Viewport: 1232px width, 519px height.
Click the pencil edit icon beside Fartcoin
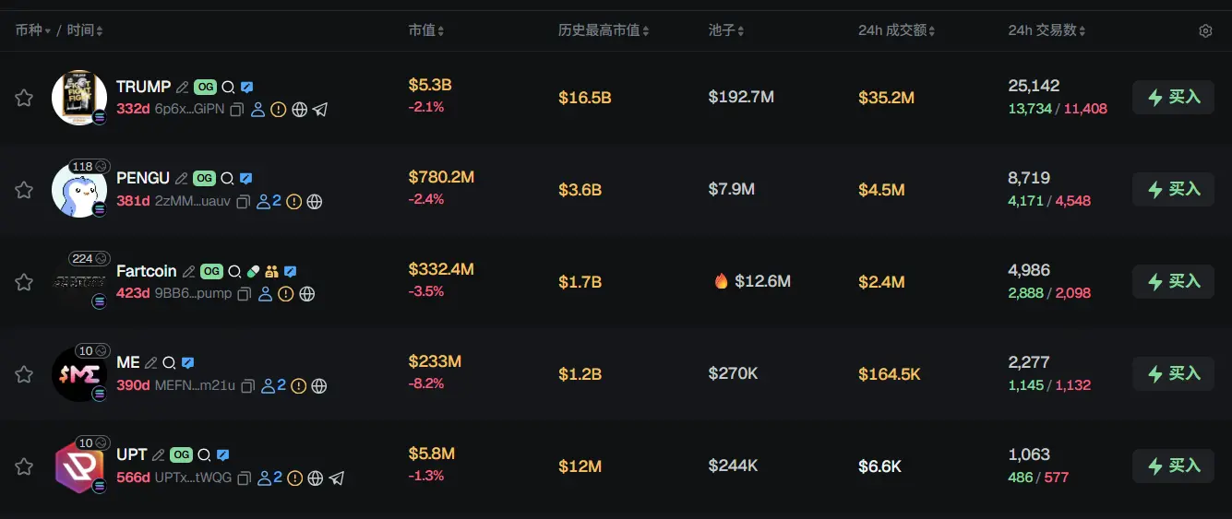189,272
